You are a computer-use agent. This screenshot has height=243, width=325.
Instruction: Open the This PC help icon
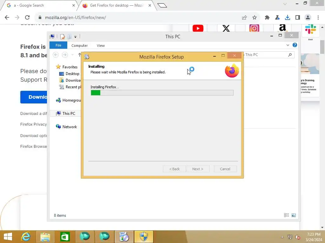[x=295, y=45]
